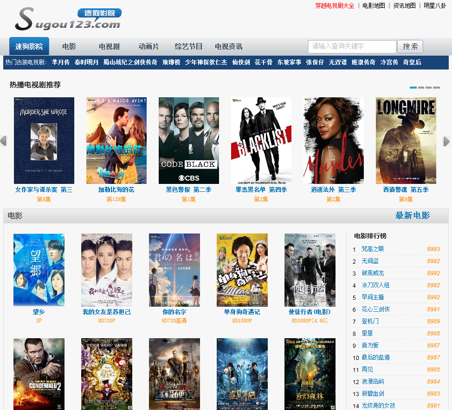Open 无间盗 in movie ranking

370,261
